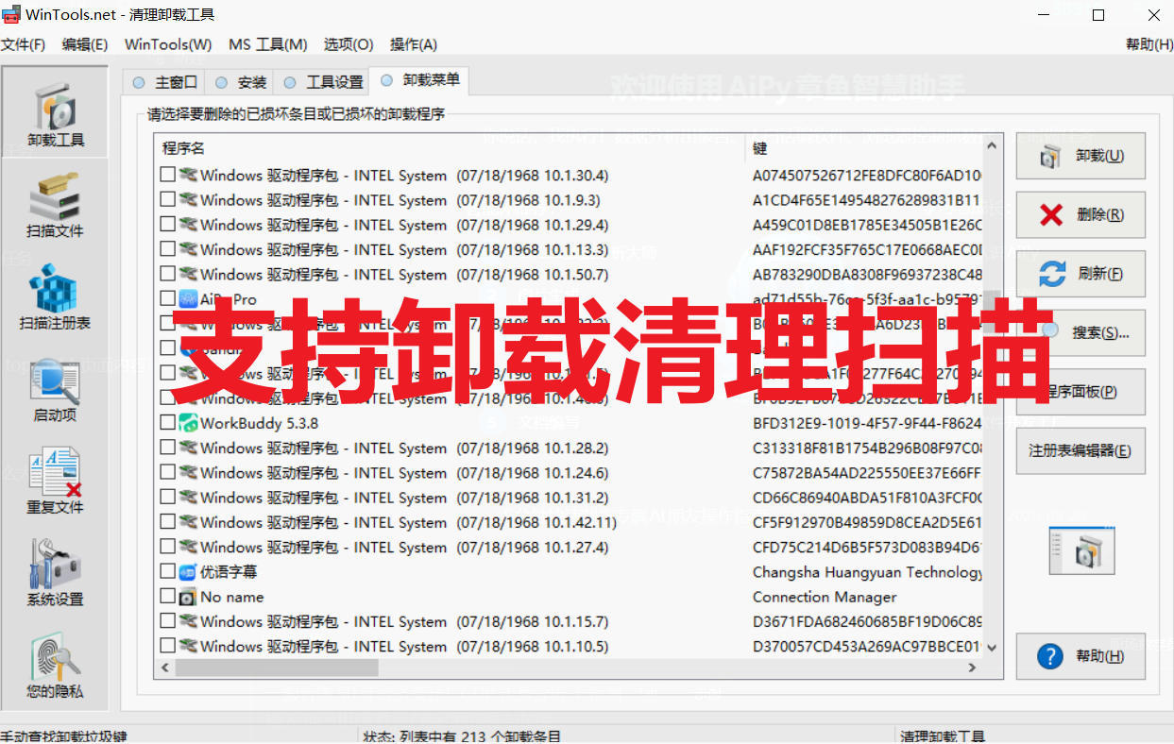Screen dimensions: 1174x744
Task: Open the 帮助(H) menu in menu bar
Action: (x=1148, y=44)
